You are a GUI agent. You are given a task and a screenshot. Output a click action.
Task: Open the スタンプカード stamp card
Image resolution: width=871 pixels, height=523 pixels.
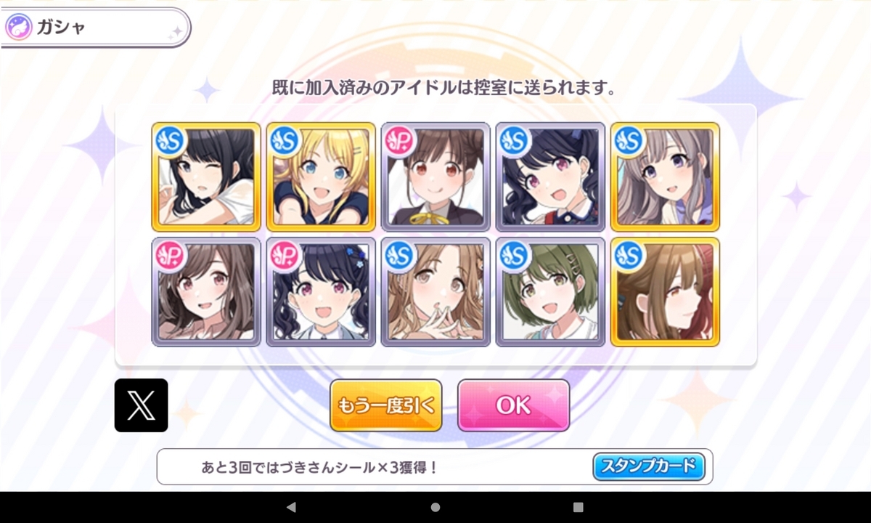pos(649,466)
